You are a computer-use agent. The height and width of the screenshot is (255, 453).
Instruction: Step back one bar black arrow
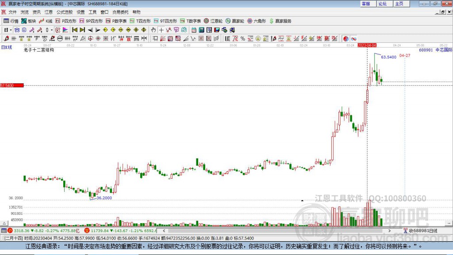[90, 30]
